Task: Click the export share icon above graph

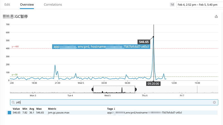Action: click(216, 16)
